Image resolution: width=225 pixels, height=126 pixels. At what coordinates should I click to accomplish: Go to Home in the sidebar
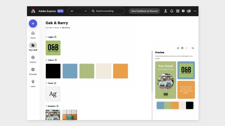click(33, 35)
